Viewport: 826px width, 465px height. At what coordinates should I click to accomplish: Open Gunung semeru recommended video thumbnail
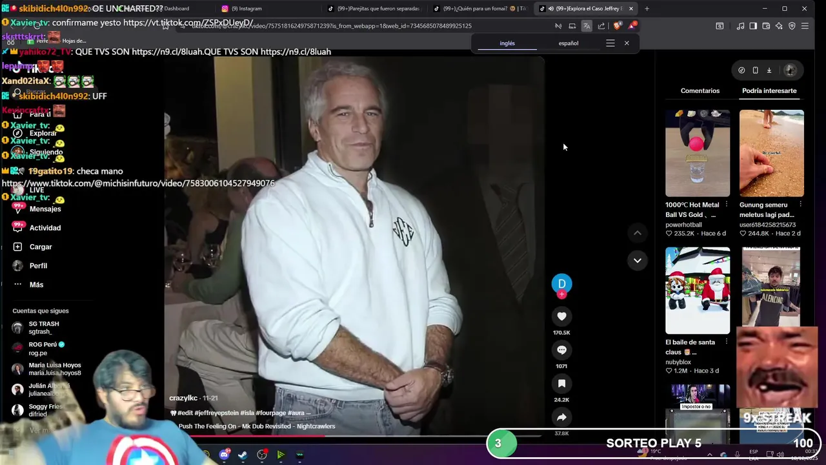772,153
